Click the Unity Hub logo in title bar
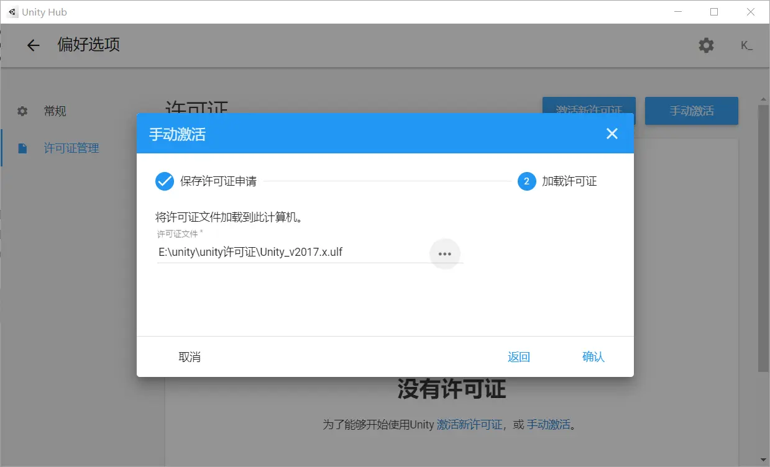 pos(12,12)
